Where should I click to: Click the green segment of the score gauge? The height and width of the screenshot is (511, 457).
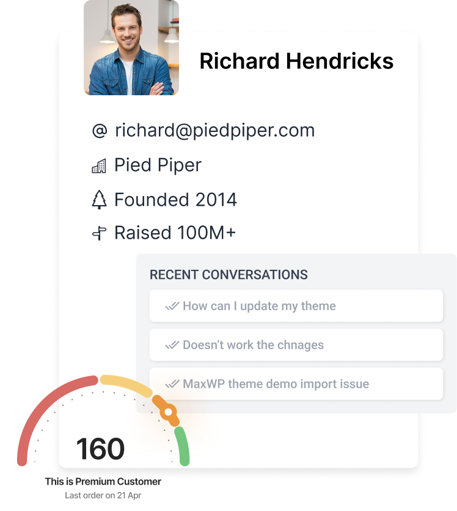(182, 446)
